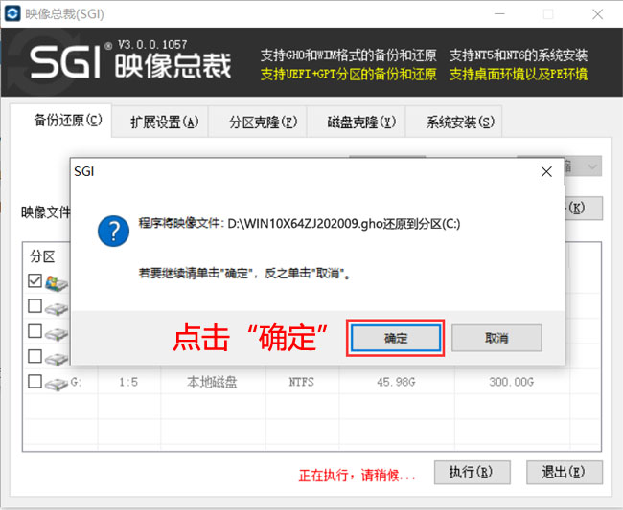Check the G: partition checkbox
The image size is (623, 510).
35,381
